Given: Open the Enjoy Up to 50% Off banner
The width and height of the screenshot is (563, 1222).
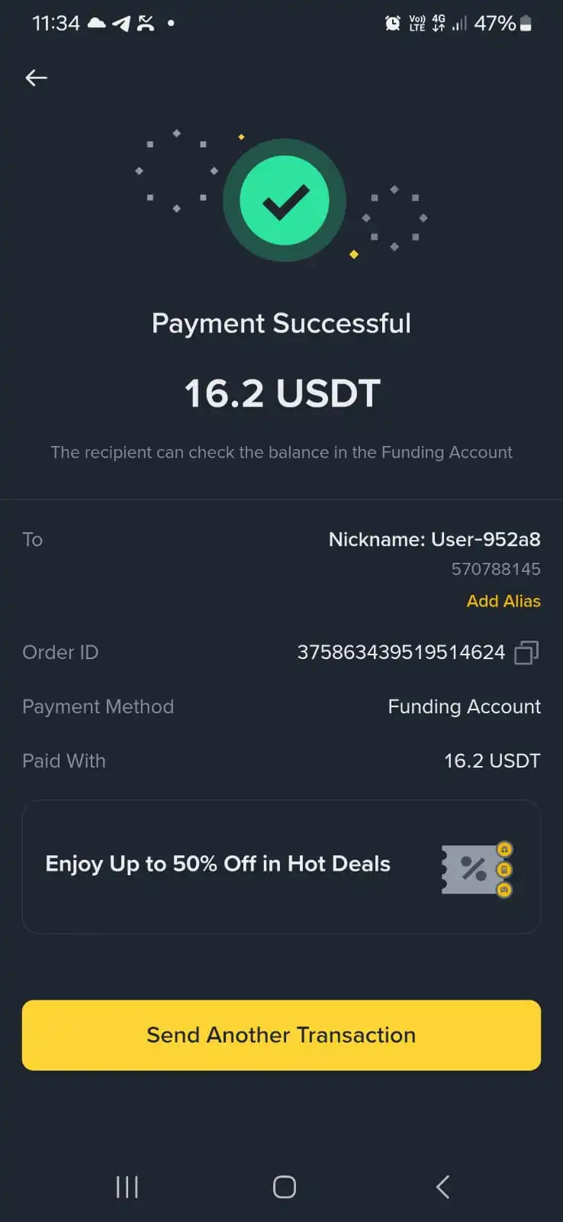Looking at the screenshot, I should tap(217, 865).
